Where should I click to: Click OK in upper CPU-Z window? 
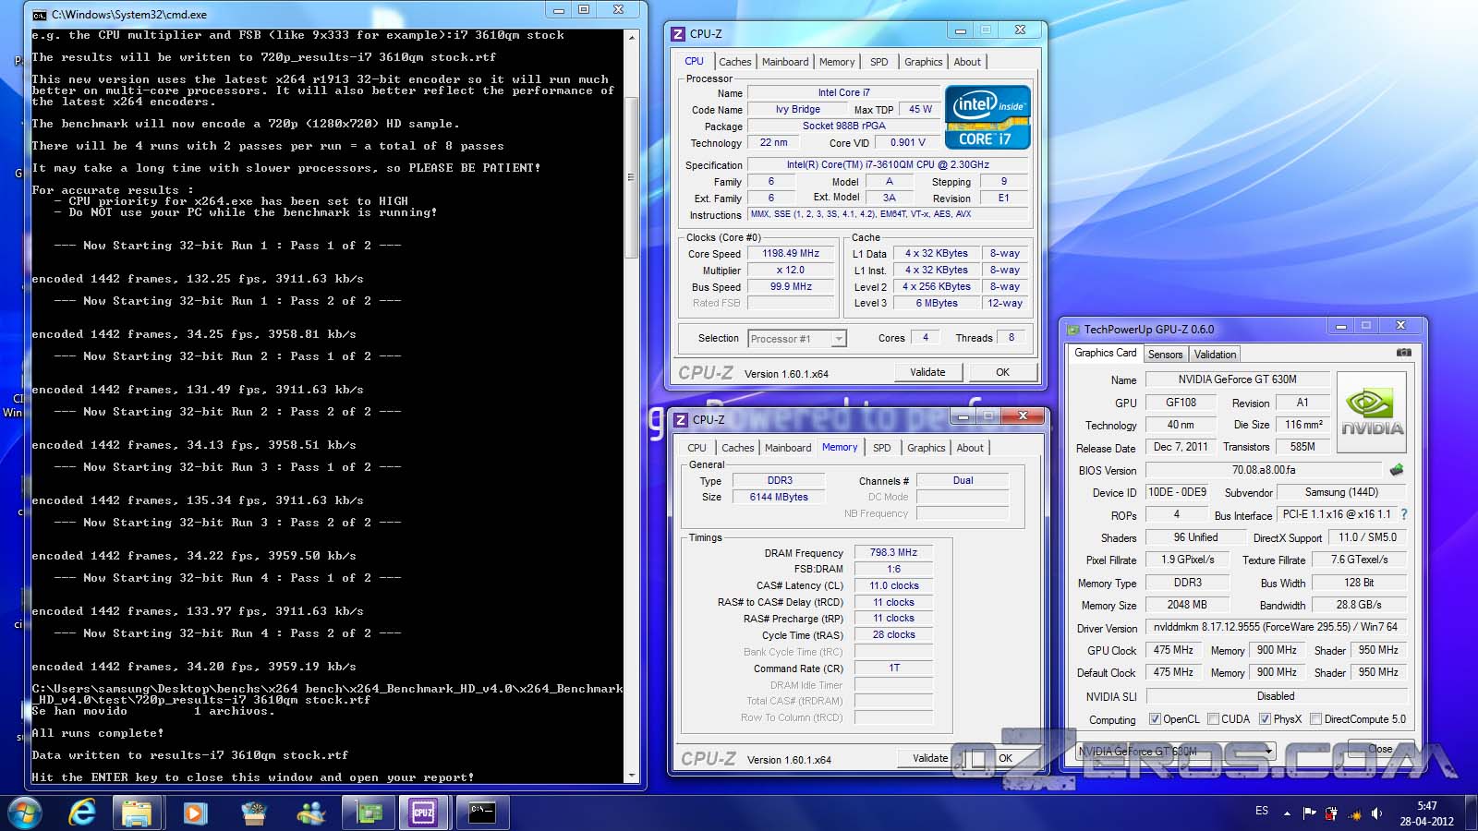coord(1002,372)
